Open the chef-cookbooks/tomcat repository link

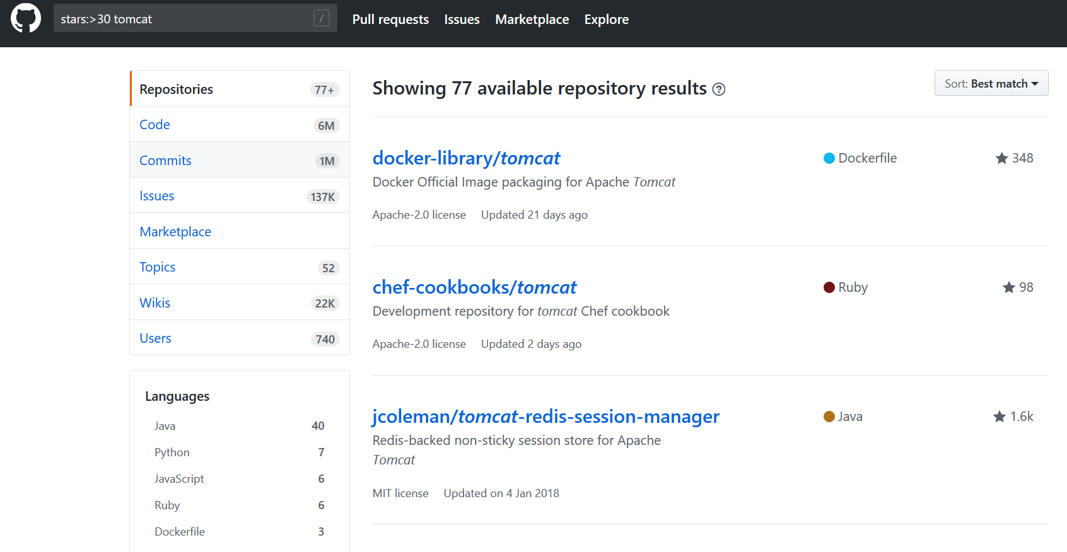474,287
